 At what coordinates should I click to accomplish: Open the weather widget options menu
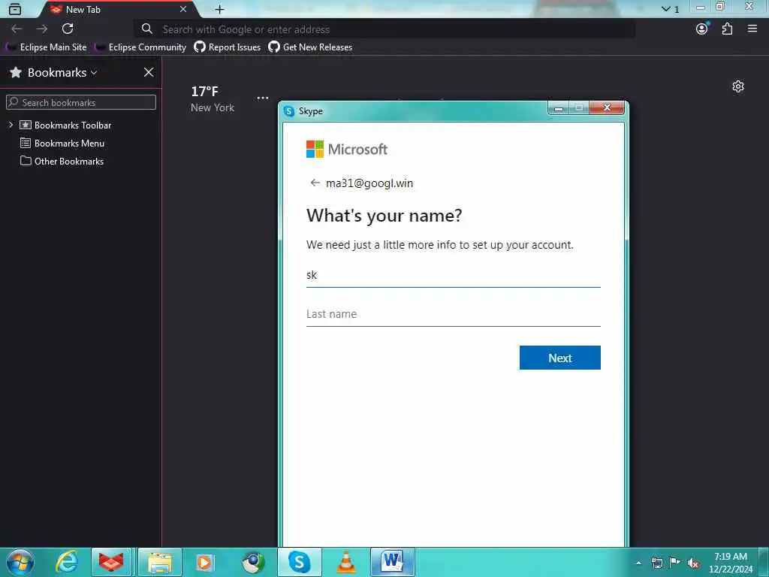tap(263, 98)
